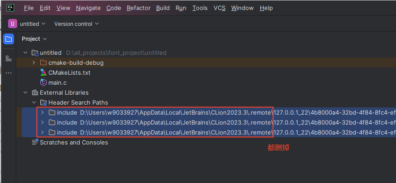This screenshot has width=396, height=183.
Task: Open the Edit menu
Action: (45, 8)
